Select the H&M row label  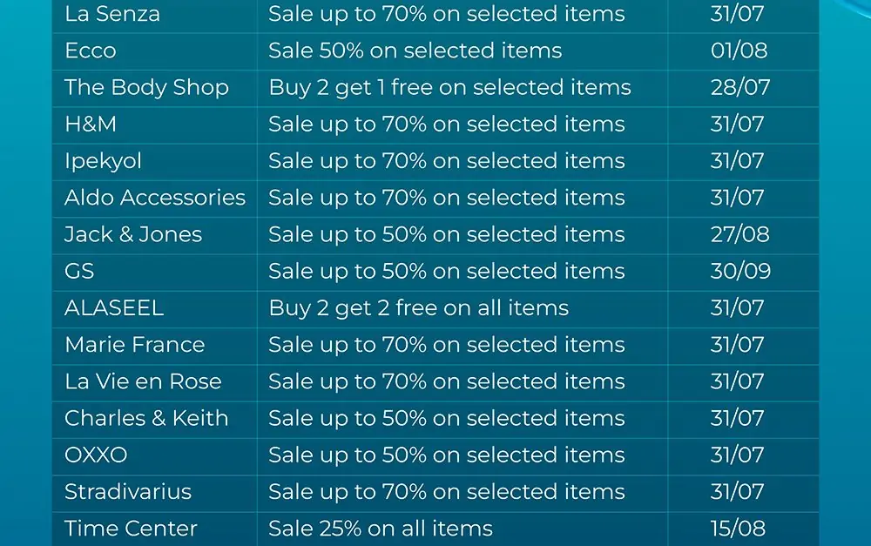[x=91, y=124]
